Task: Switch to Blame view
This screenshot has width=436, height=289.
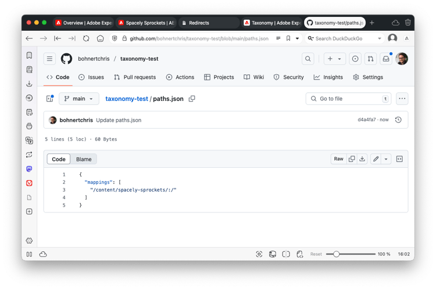Action: point(84,159)
